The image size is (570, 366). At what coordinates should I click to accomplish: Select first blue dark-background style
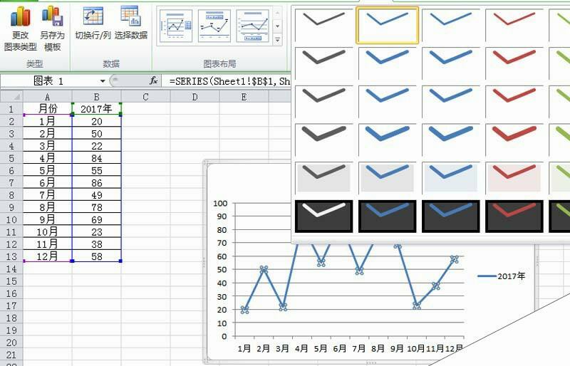[x=387, y=216]
